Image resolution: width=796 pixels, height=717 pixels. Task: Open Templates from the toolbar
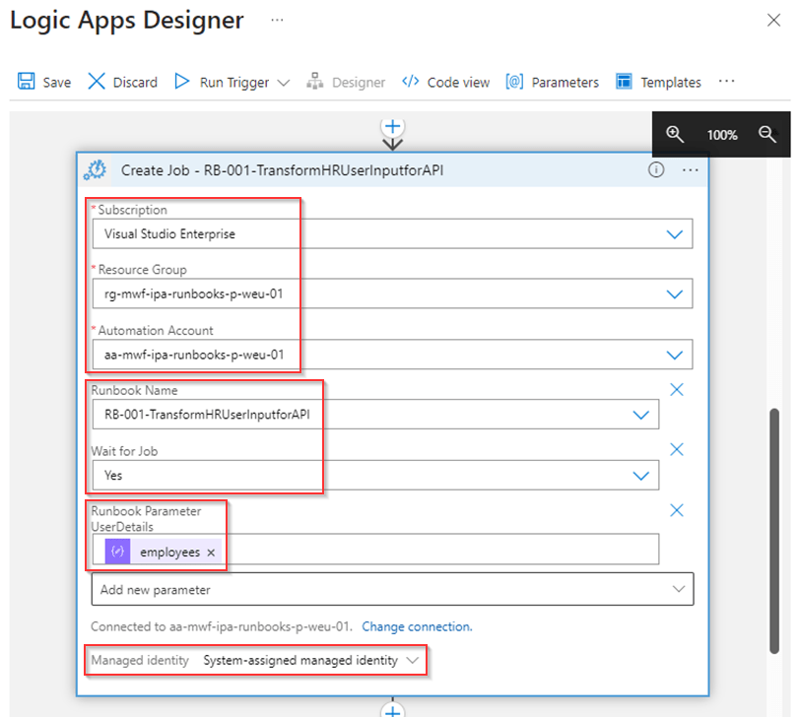(x=658, y=82)
